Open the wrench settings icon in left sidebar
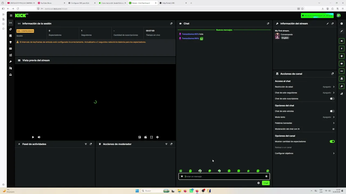The height and width of the screenshot is (194, 346). point(11,61)
